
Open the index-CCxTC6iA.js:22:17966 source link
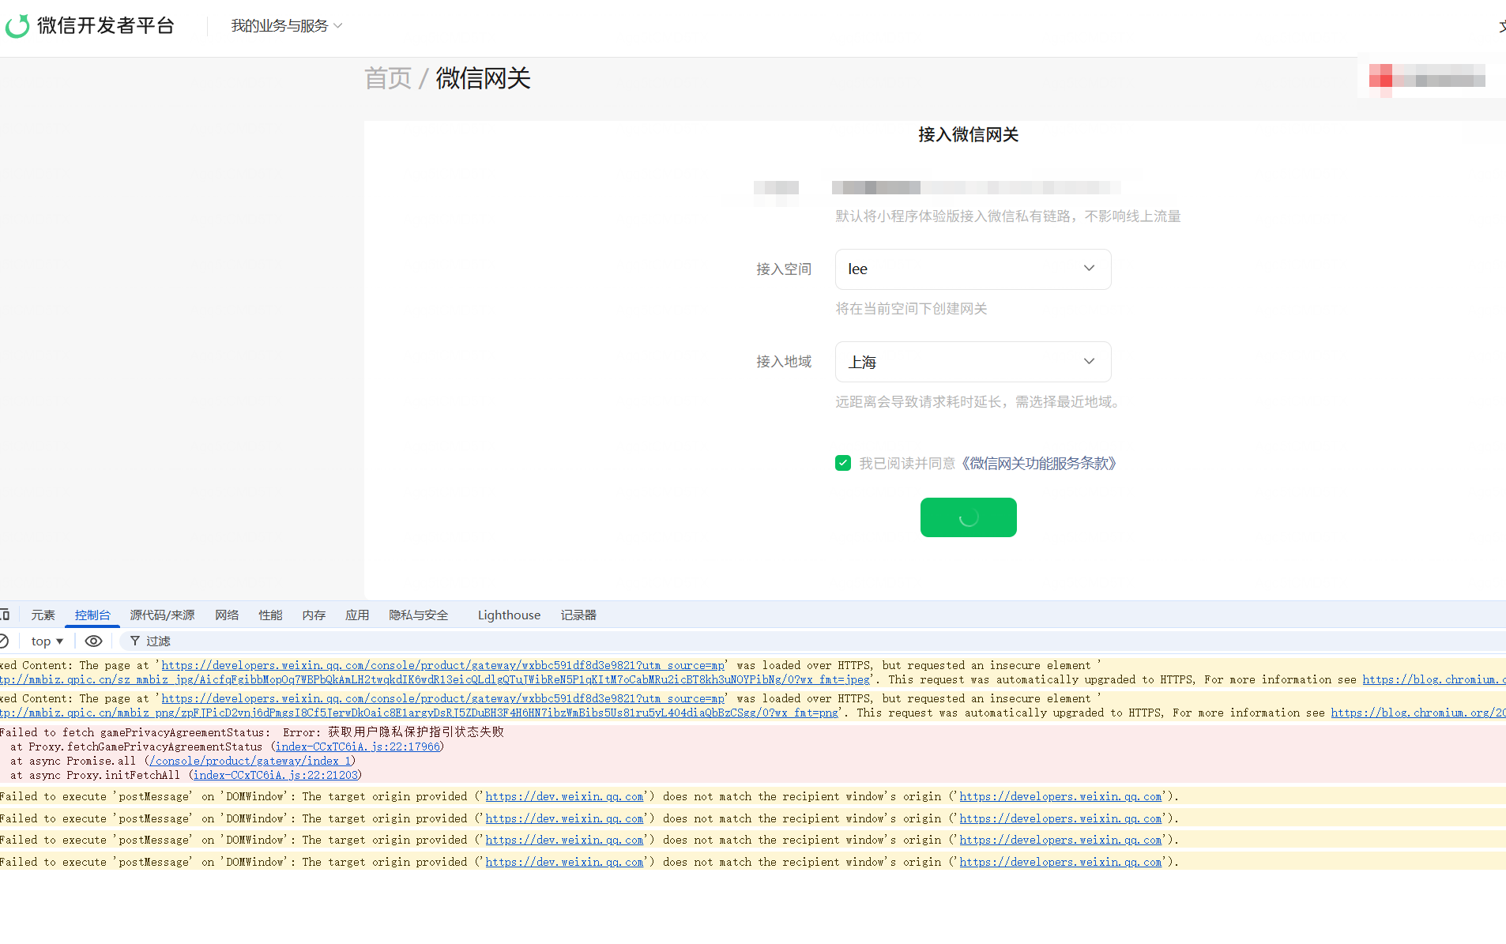(358, 747)
